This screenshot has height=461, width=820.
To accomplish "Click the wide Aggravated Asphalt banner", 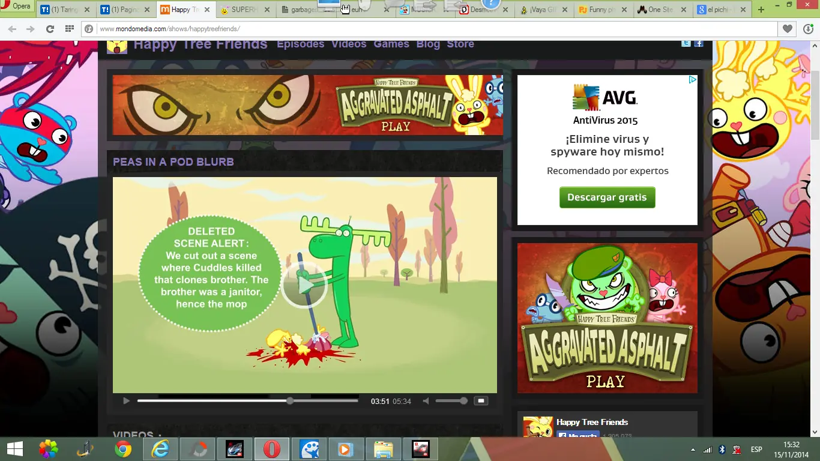I will tap(308, 105).
